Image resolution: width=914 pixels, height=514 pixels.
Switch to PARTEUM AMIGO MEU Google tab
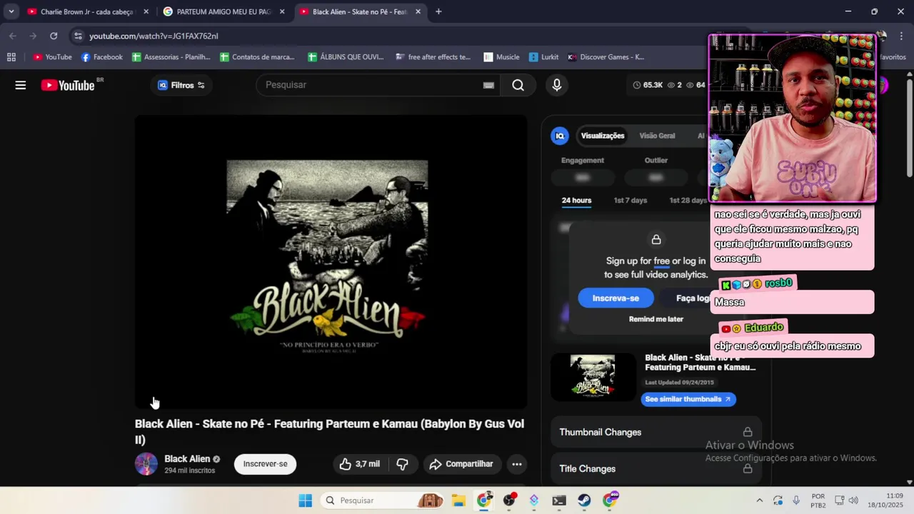pyautogui.click(x=223, y=11)
